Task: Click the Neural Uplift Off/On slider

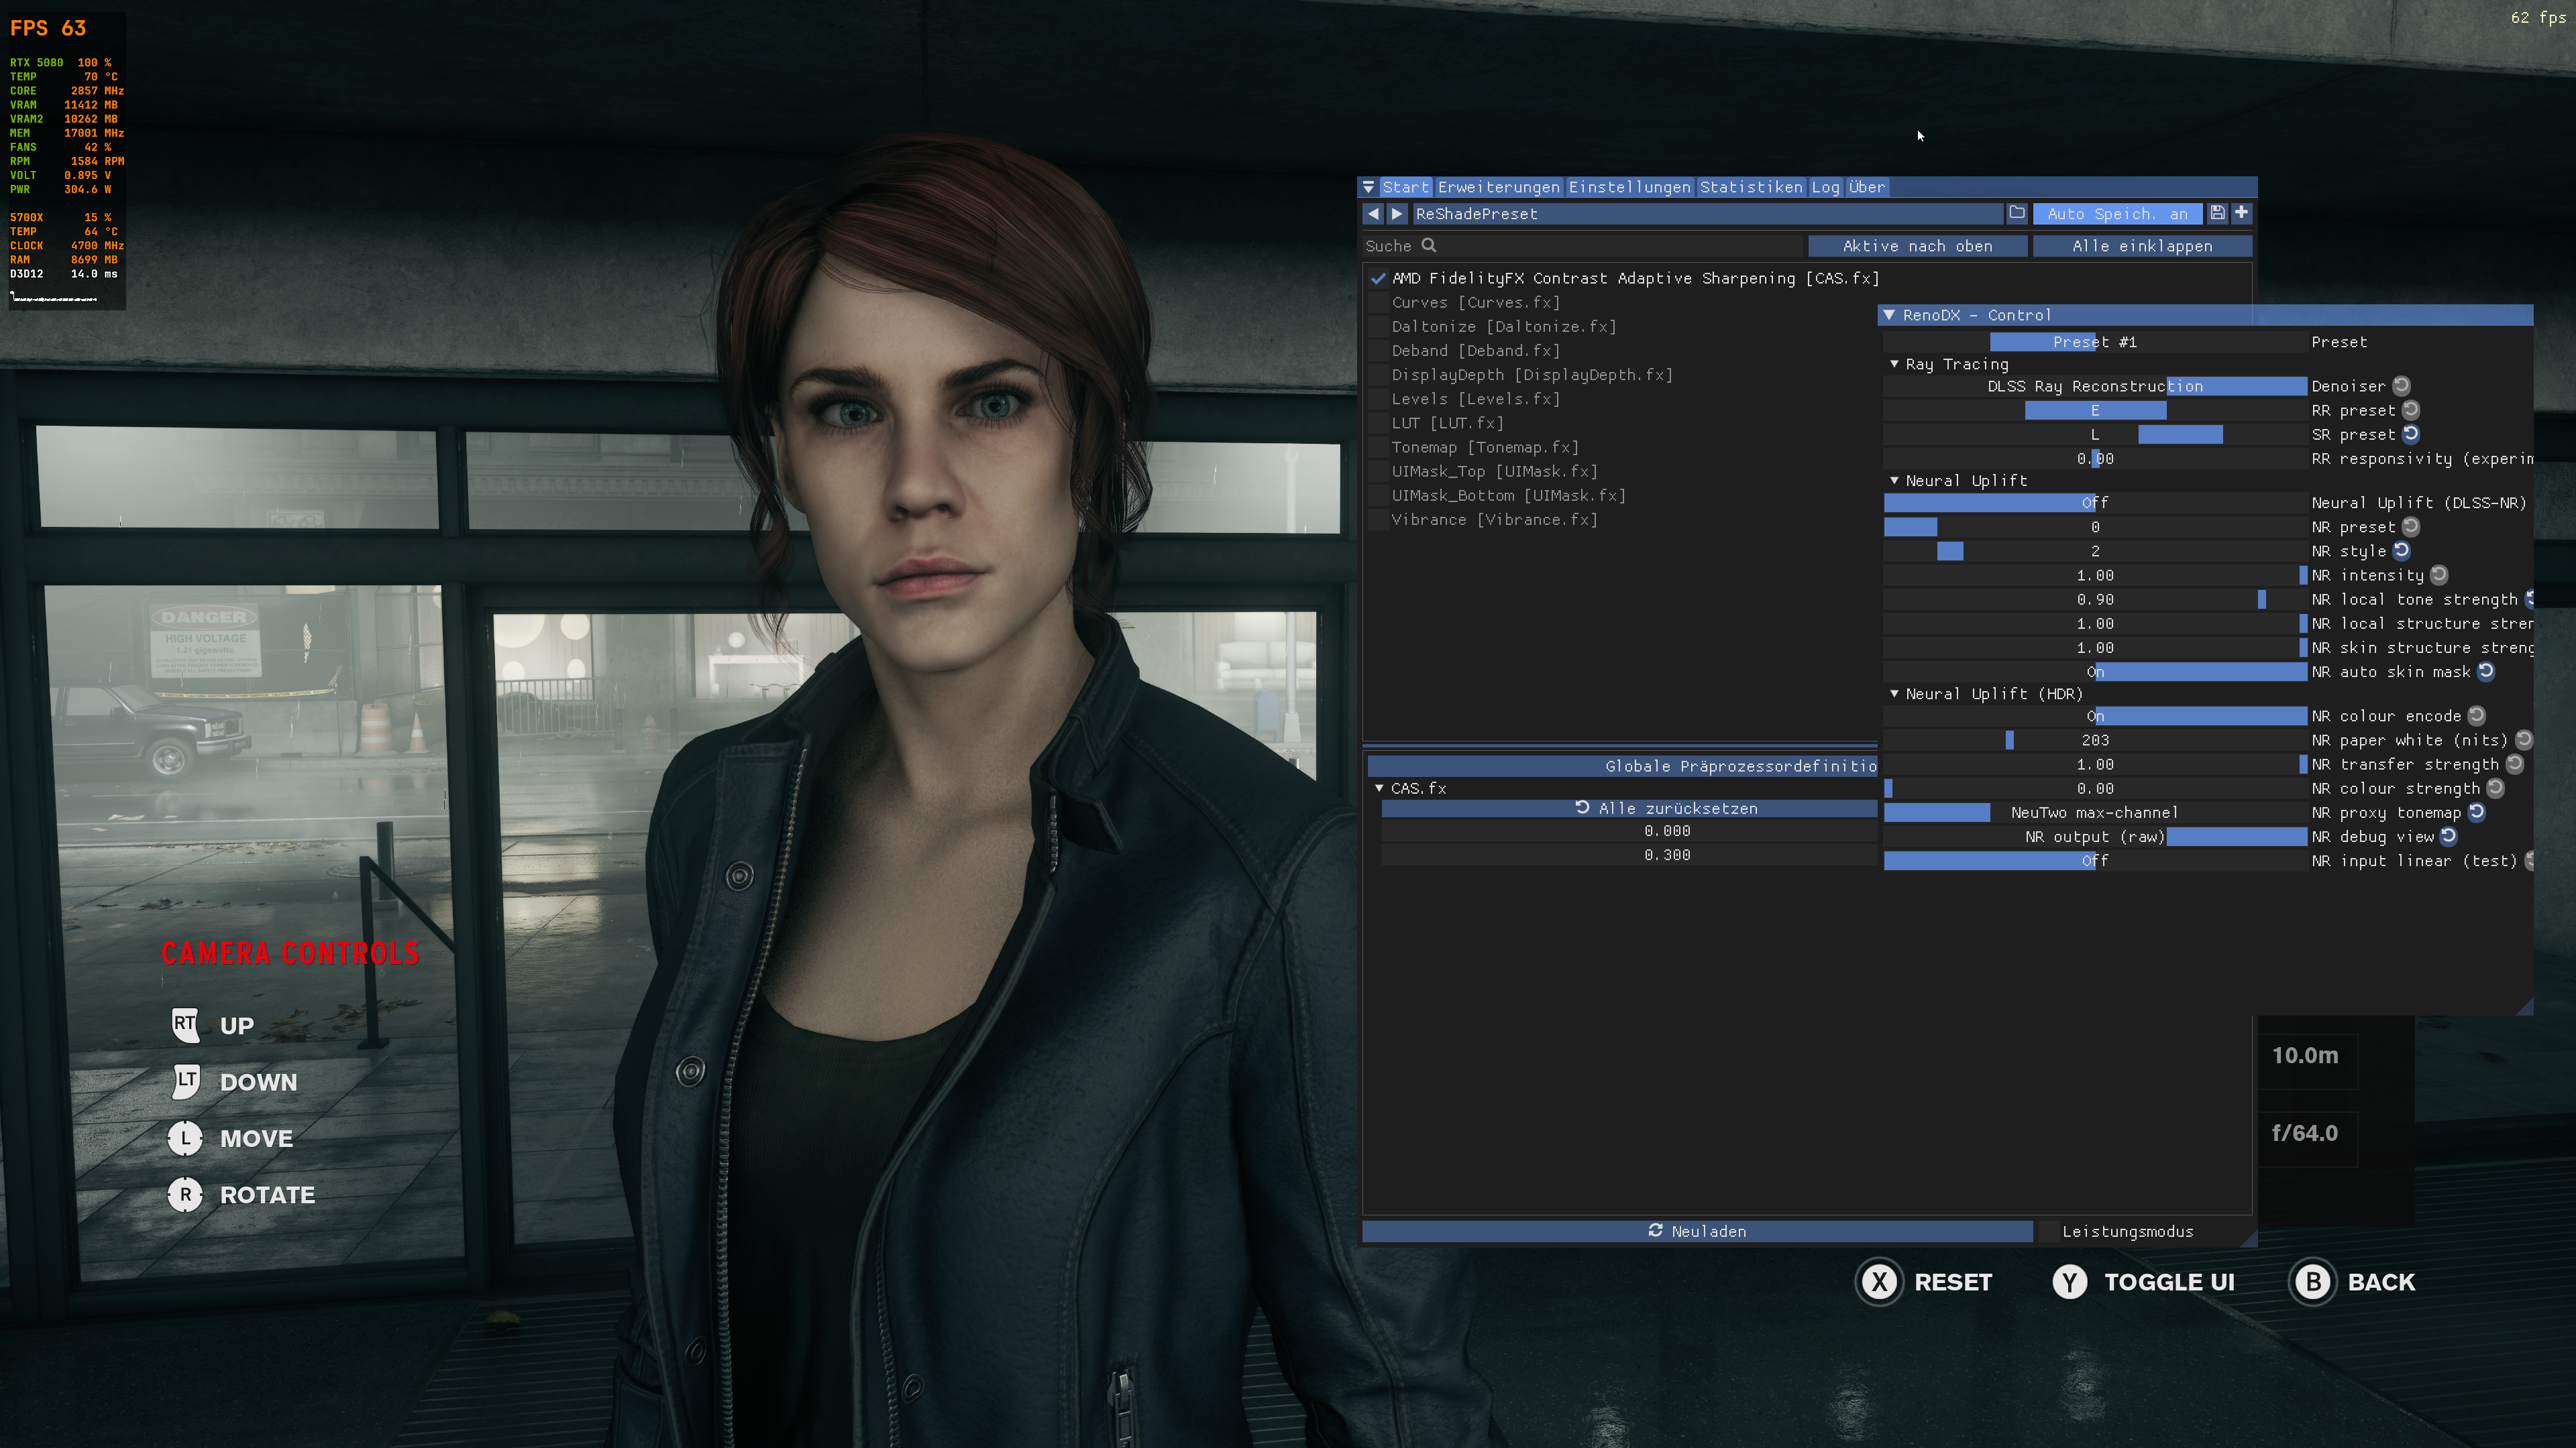Action: pyautogui.click(x=2095, y=503)
